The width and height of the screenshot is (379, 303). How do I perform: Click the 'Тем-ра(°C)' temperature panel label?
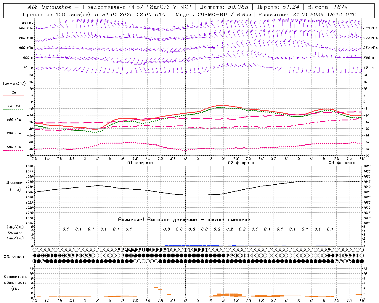[x=14, y=84]
